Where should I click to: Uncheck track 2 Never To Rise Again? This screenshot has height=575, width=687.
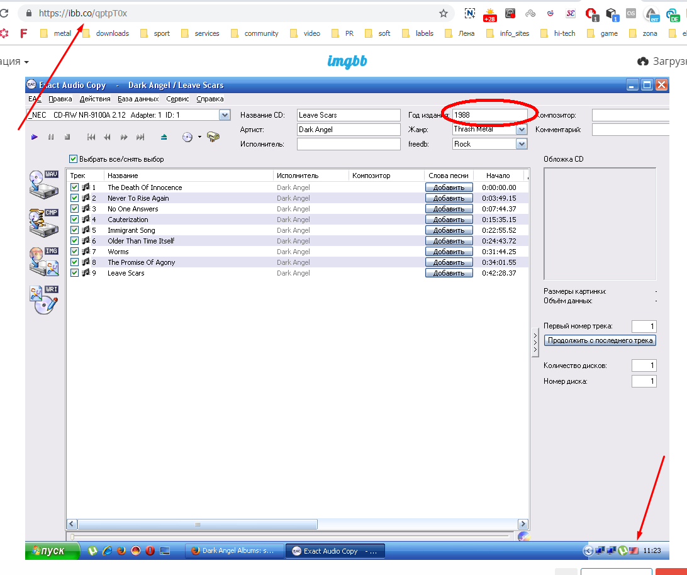[x=74, y=198]
